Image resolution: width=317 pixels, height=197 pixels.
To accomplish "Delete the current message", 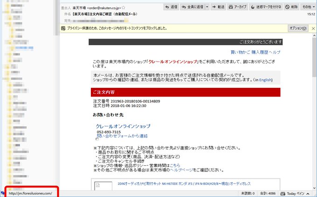I will pyautogui.click(x=291, y=7).
